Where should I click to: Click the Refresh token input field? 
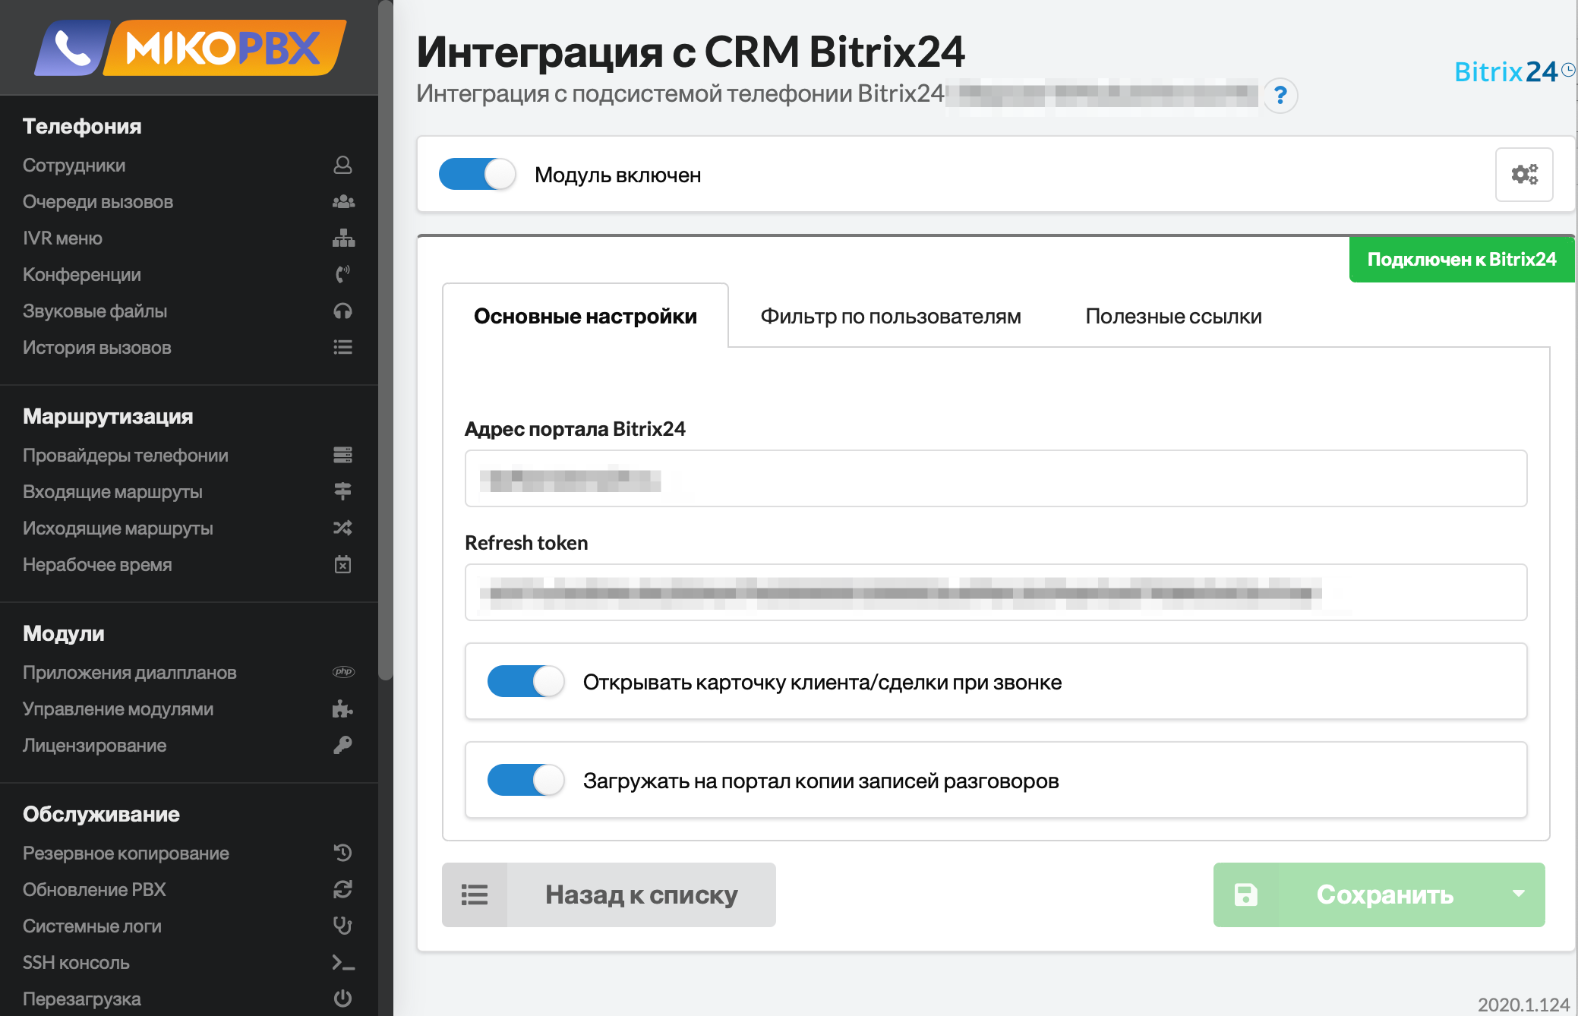coord(995,592)
